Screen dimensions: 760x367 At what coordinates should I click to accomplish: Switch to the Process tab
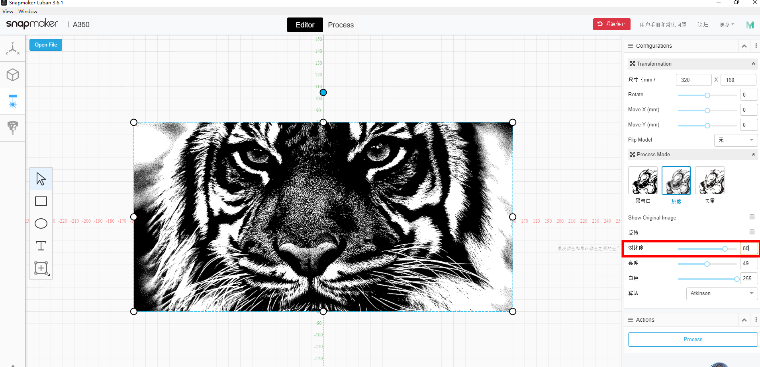[x=341, y=25]
